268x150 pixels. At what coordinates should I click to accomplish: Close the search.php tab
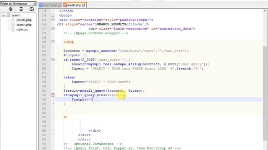59,5
